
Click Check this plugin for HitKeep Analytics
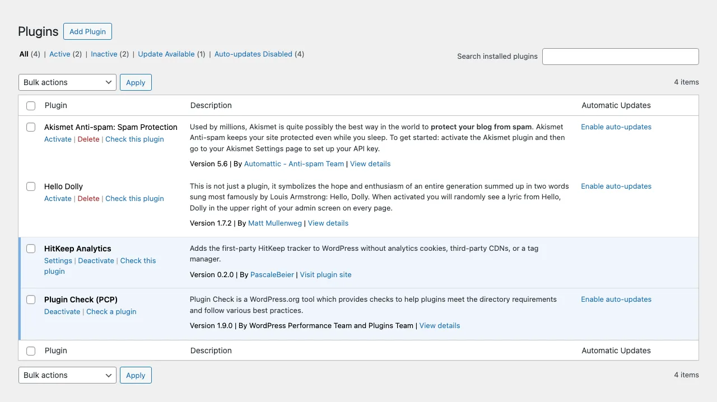[x=138, y=261]
